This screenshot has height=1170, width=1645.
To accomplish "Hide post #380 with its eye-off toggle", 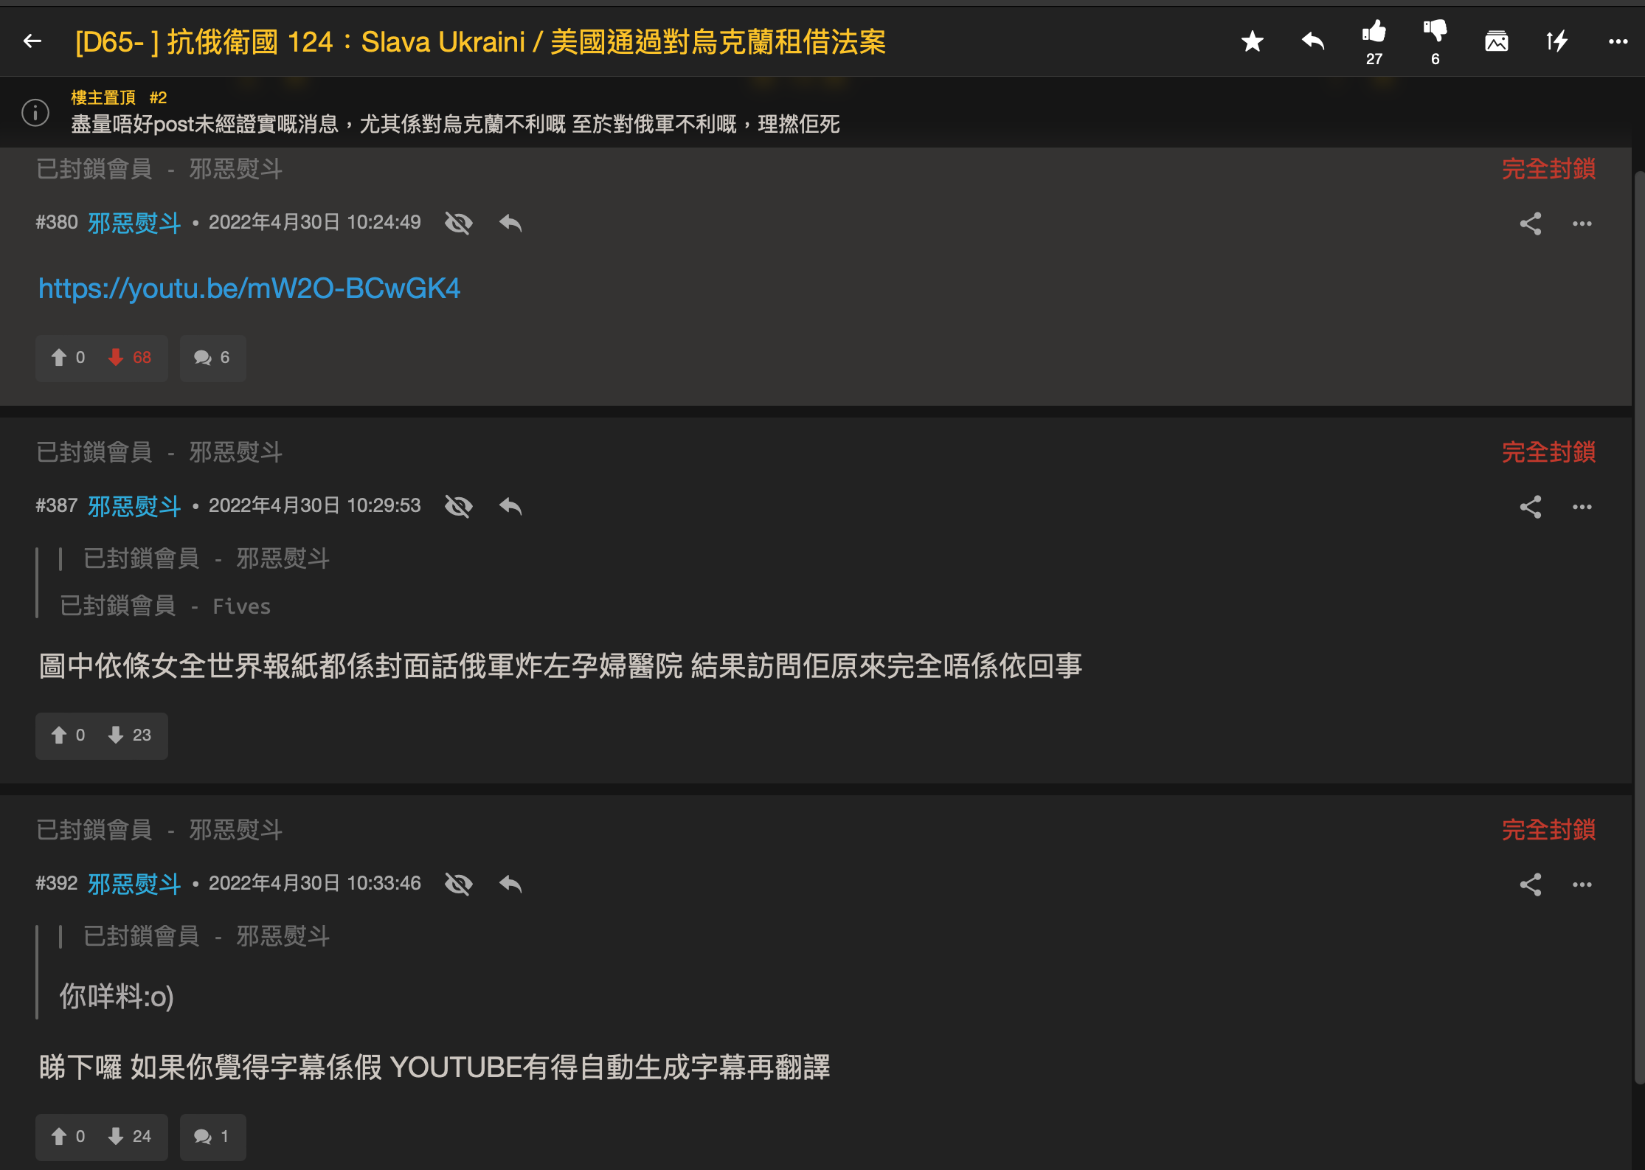I will click(x=458, y=223).
